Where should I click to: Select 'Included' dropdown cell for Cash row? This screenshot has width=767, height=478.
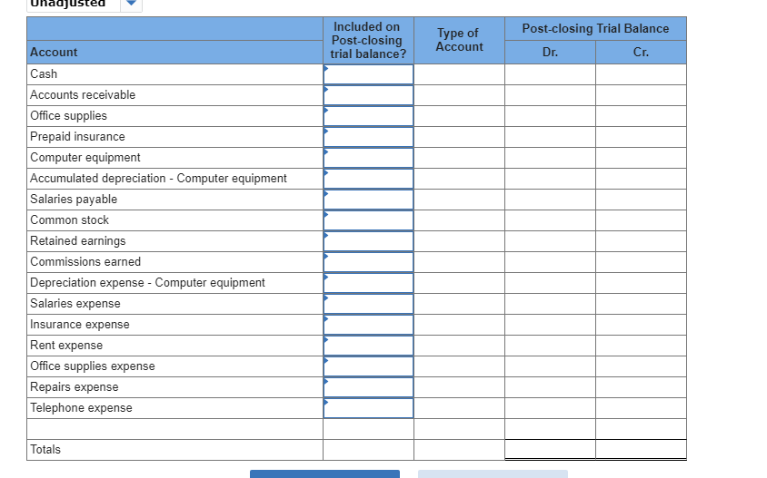tap(368, 74)
